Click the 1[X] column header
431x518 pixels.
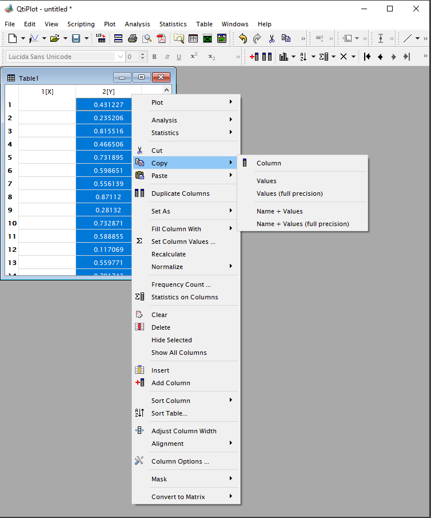(x=47, y=92)
